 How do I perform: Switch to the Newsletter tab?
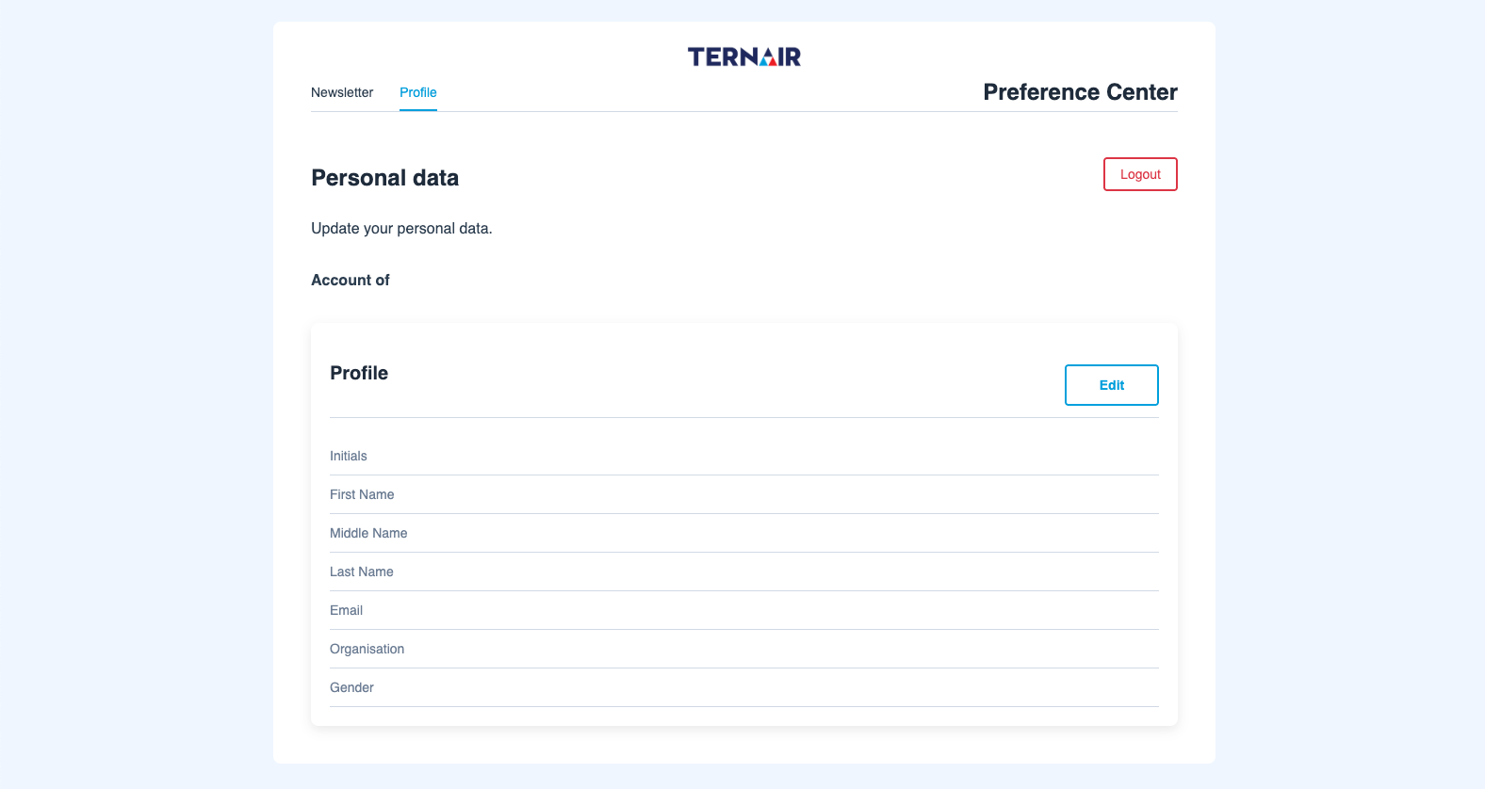click(342, 92)
